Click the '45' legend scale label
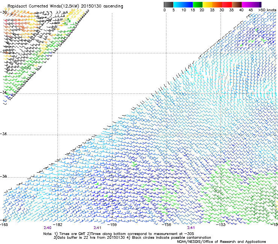278x244 pixels. [251, 10]
